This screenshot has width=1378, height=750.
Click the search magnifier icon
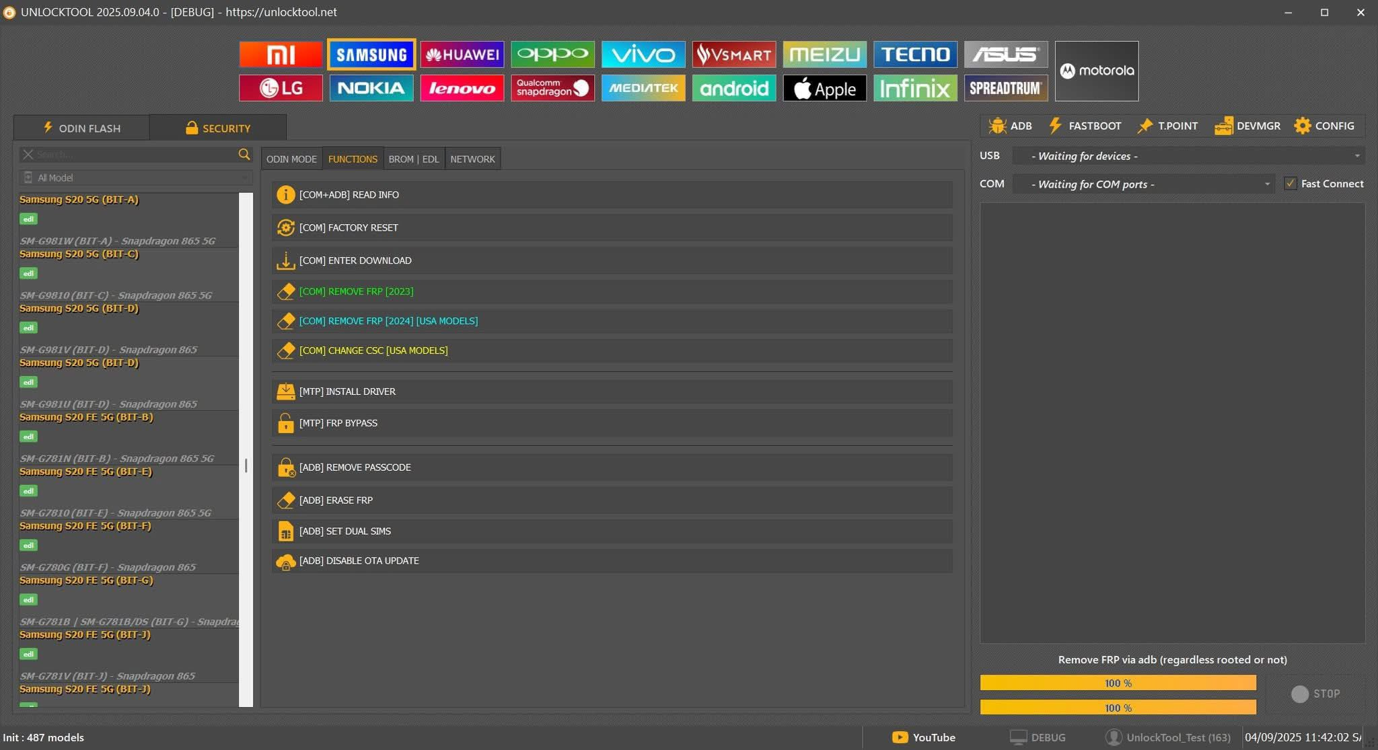244,154
